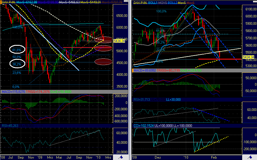
Task: Select the gray MOVS label in right chart
Action: click(163, 3)
